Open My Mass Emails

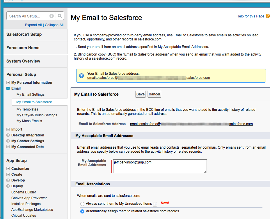(29, 121)
